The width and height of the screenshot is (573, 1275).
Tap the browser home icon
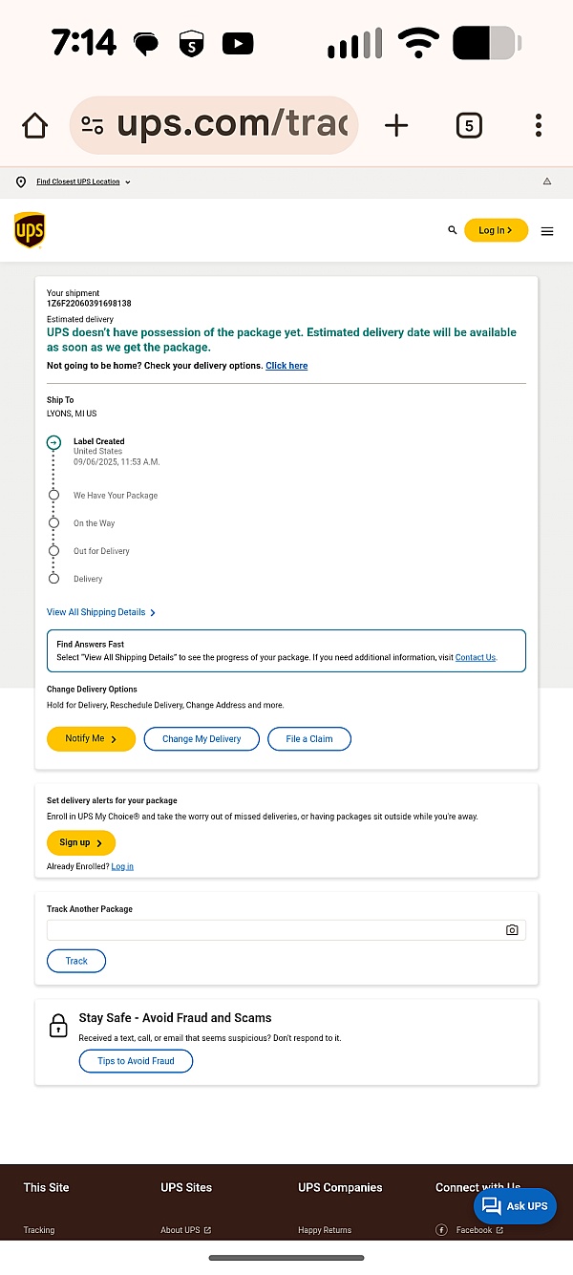[x=34, y=125]
